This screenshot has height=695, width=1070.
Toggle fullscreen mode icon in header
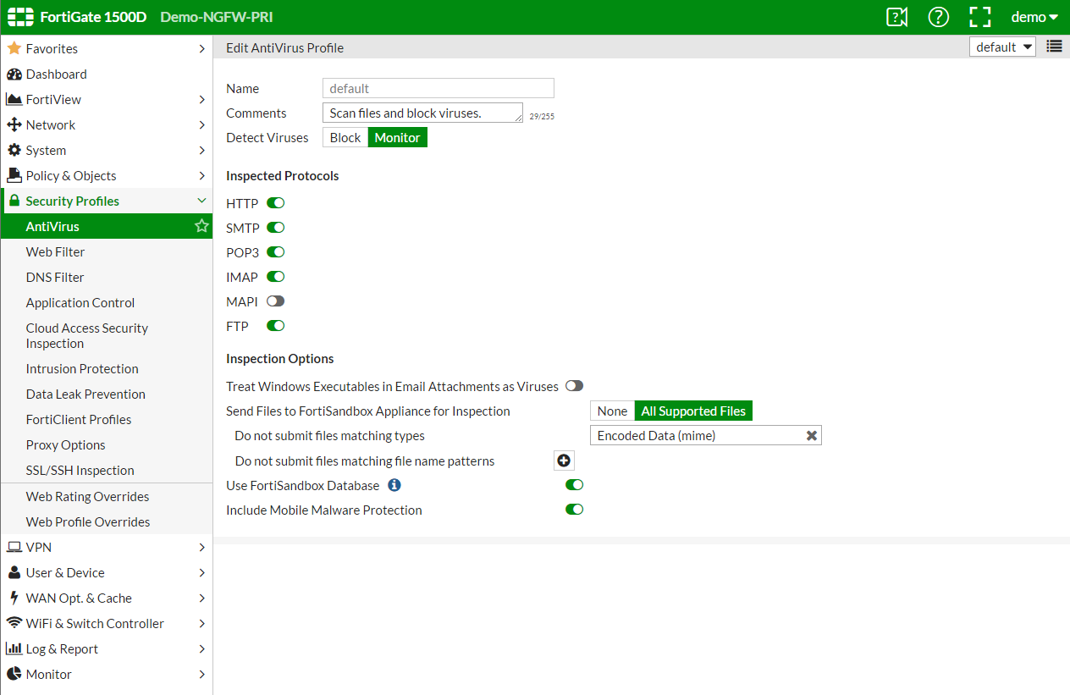point(980,17)
